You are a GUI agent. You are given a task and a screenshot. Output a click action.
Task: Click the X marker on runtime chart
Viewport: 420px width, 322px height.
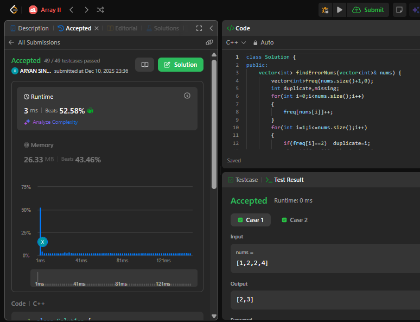point(42,242)
